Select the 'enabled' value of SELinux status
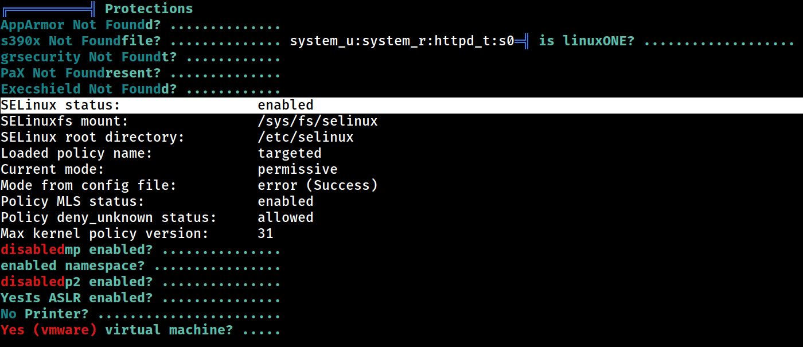The height and width of the screenshot is (347, 803). [286, 105]
